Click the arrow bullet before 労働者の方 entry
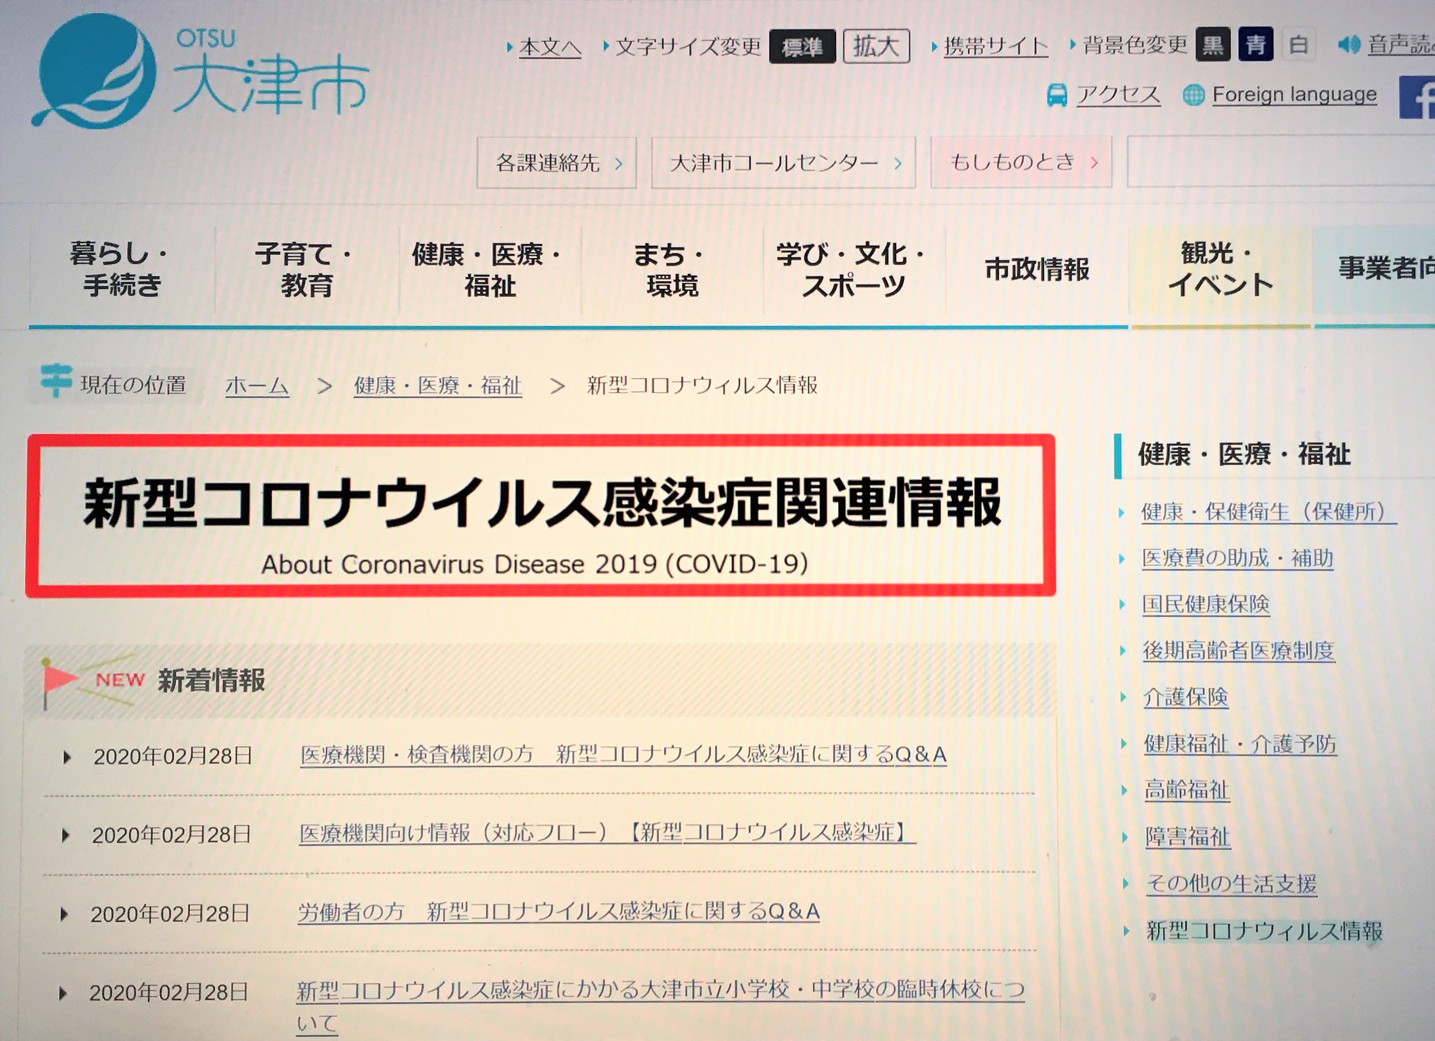The width and height of the screenshot is (1435, 1041). [x=64, y=914]
